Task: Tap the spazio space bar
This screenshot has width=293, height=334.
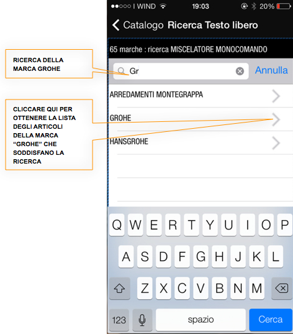Action: [x=201, y=320]
